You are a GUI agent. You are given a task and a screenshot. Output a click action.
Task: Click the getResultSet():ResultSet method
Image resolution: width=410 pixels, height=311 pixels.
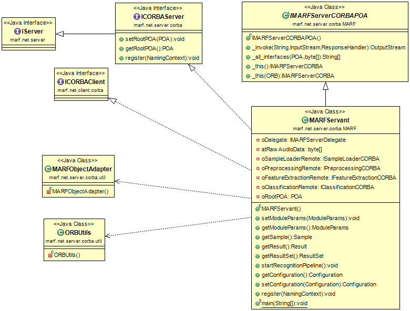click(x=293, y=256)
